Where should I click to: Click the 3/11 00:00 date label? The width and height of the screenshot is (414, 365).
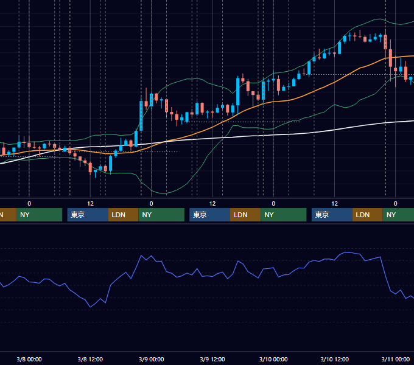coord(396,359)
